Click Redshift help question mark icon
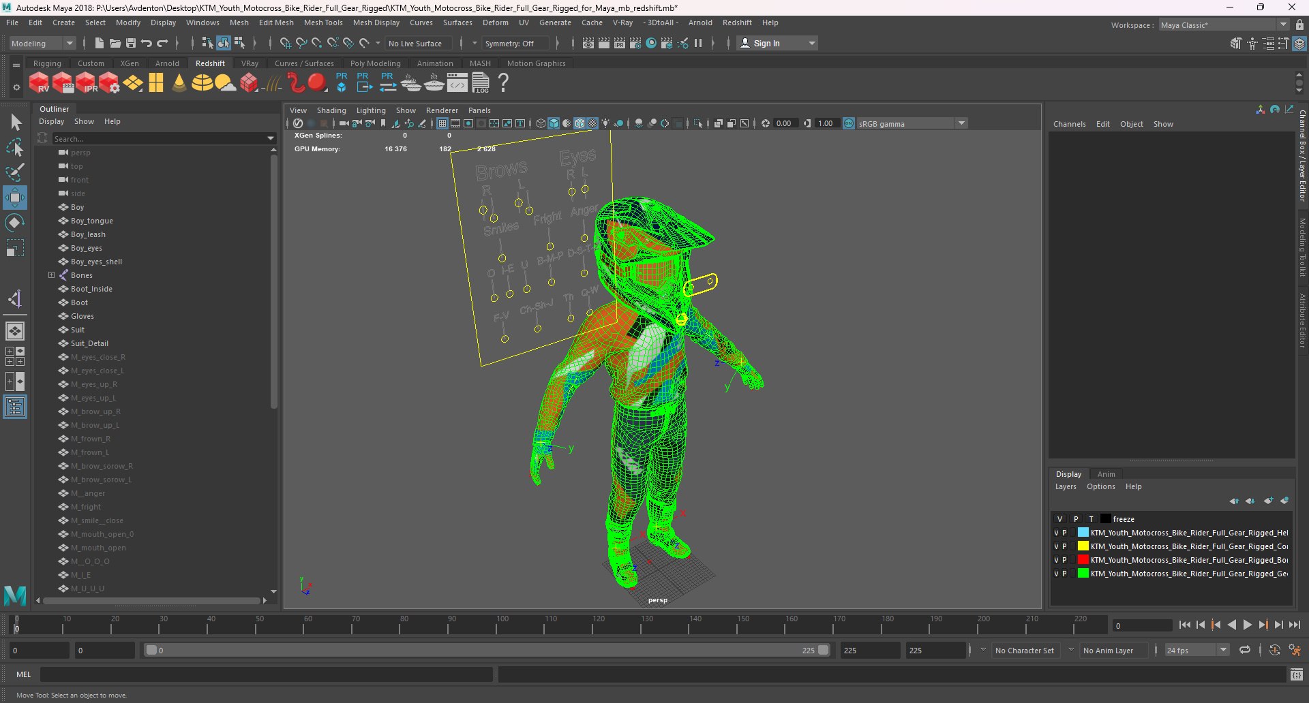Image resolution: width=1309 pixels, height=703 pixels. click(503, 82)
